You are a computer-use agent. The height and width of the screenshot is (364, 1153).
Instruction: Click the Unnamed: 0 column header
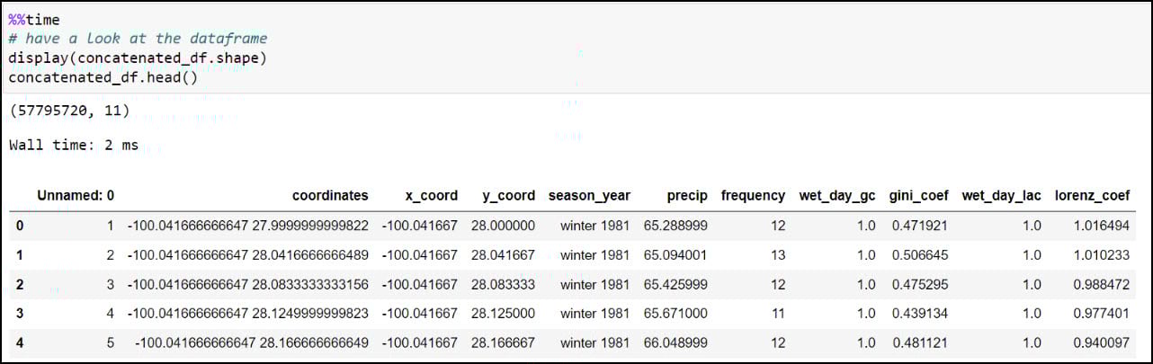click(x=76, y=195)
